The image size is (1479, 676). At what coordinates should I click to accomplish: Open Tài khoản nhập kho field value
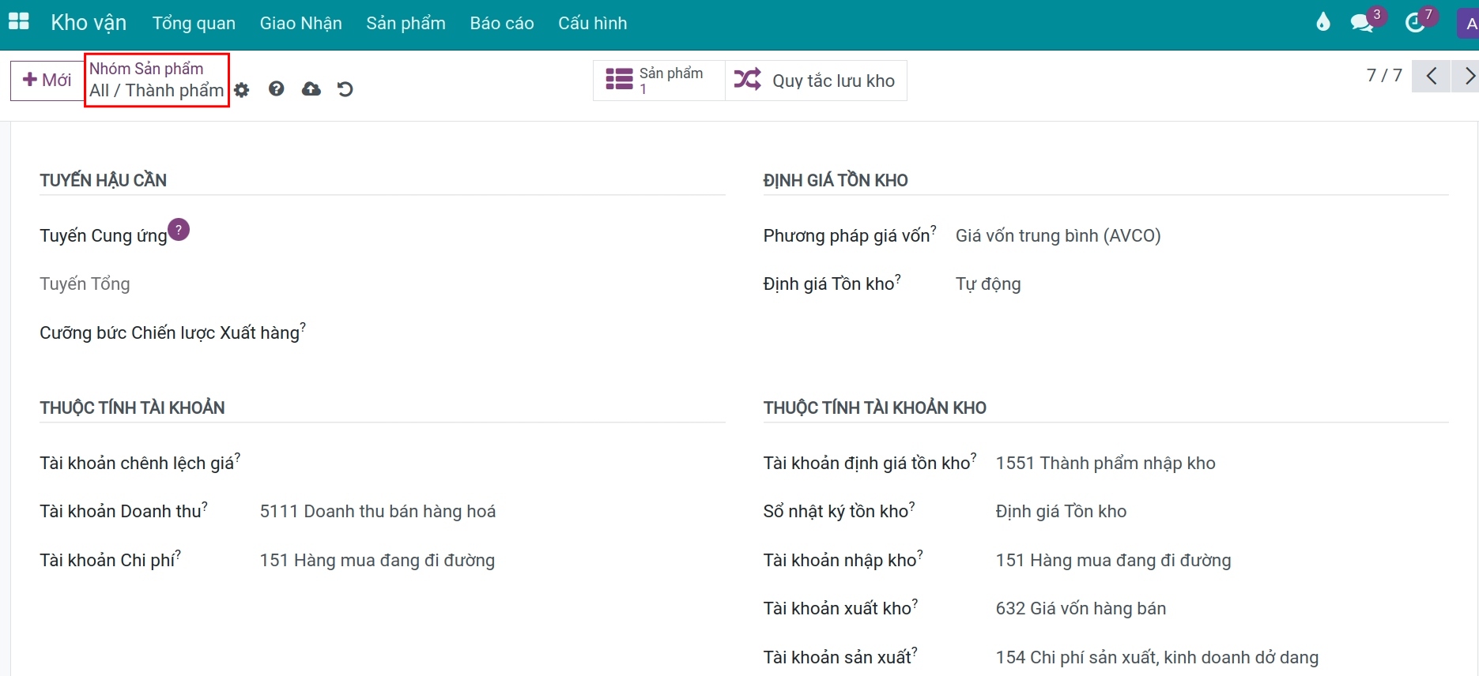pyautogui.click(x=1113, y=561)
